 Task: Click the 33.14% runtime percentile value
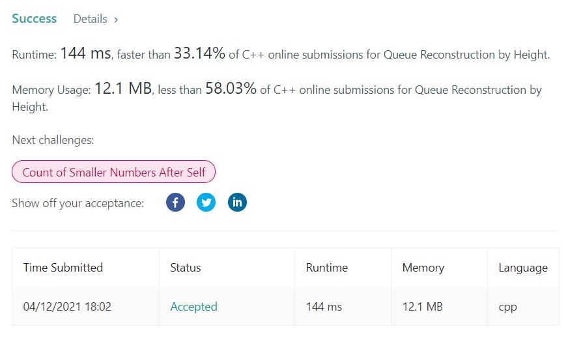(199, 55)
